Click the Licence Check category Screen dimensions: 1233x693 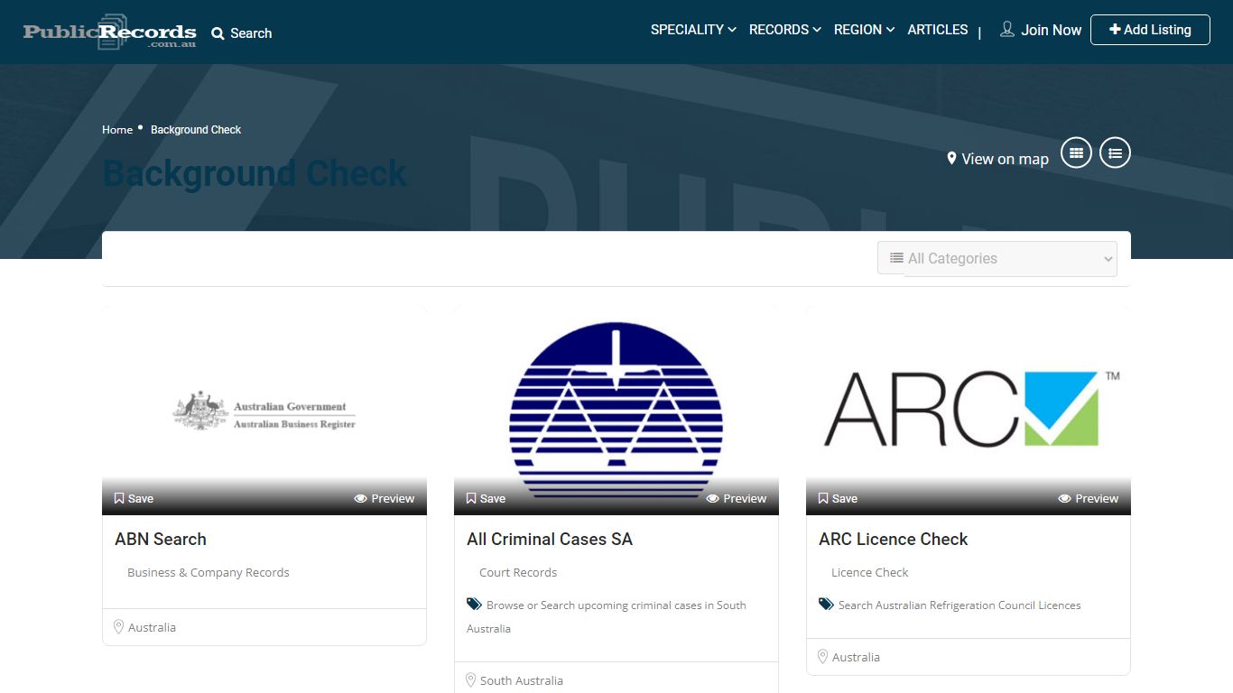click(x=870, y=573)
